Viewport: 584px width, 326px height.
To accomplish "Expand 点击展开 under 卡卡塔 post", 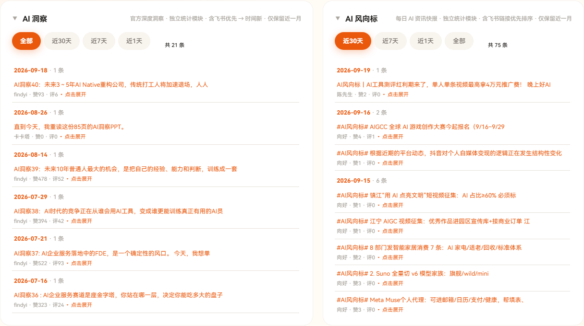I will point(75,137).
